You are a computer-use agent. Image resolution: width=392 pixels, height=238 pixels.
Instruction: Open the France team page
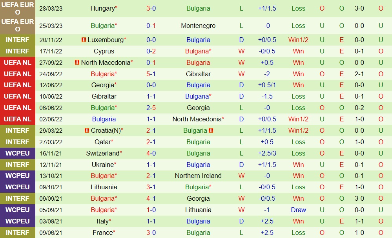click(102, 233)
